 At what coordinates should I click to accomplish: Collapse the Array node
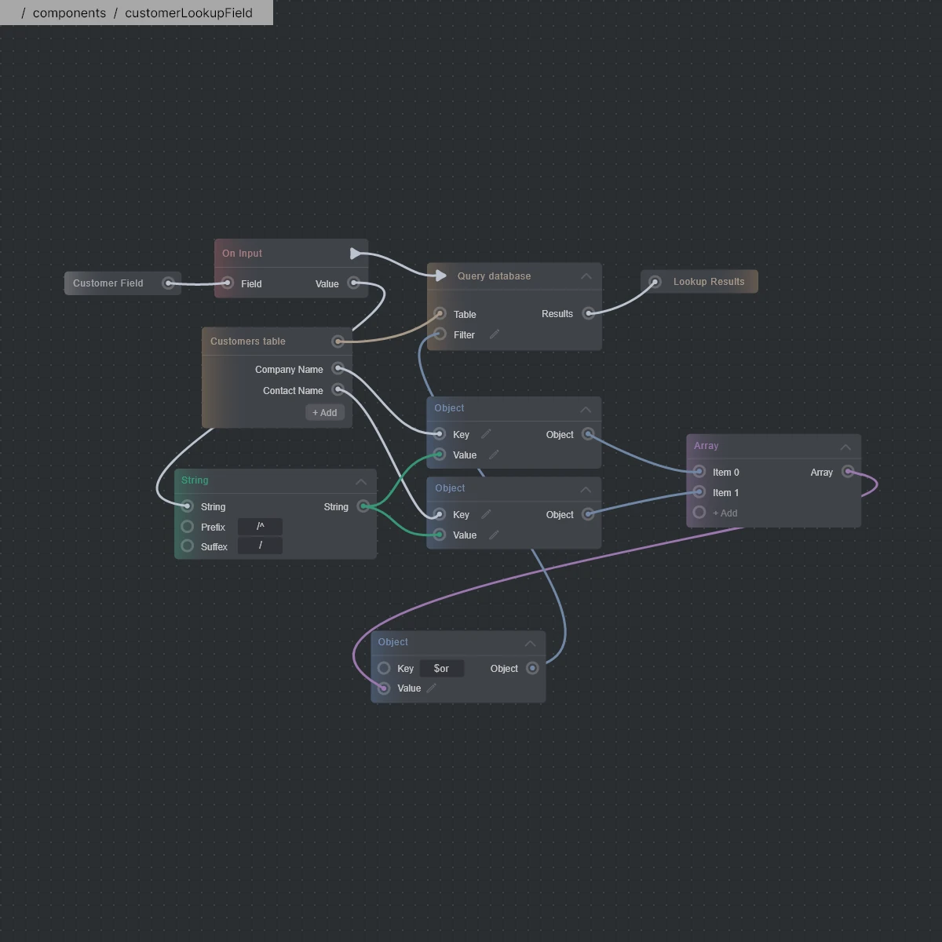coord(845,447)
